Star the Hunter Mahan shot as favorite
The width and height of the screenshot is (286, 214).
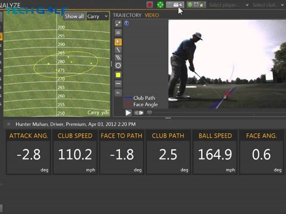(x=9, y=124)
